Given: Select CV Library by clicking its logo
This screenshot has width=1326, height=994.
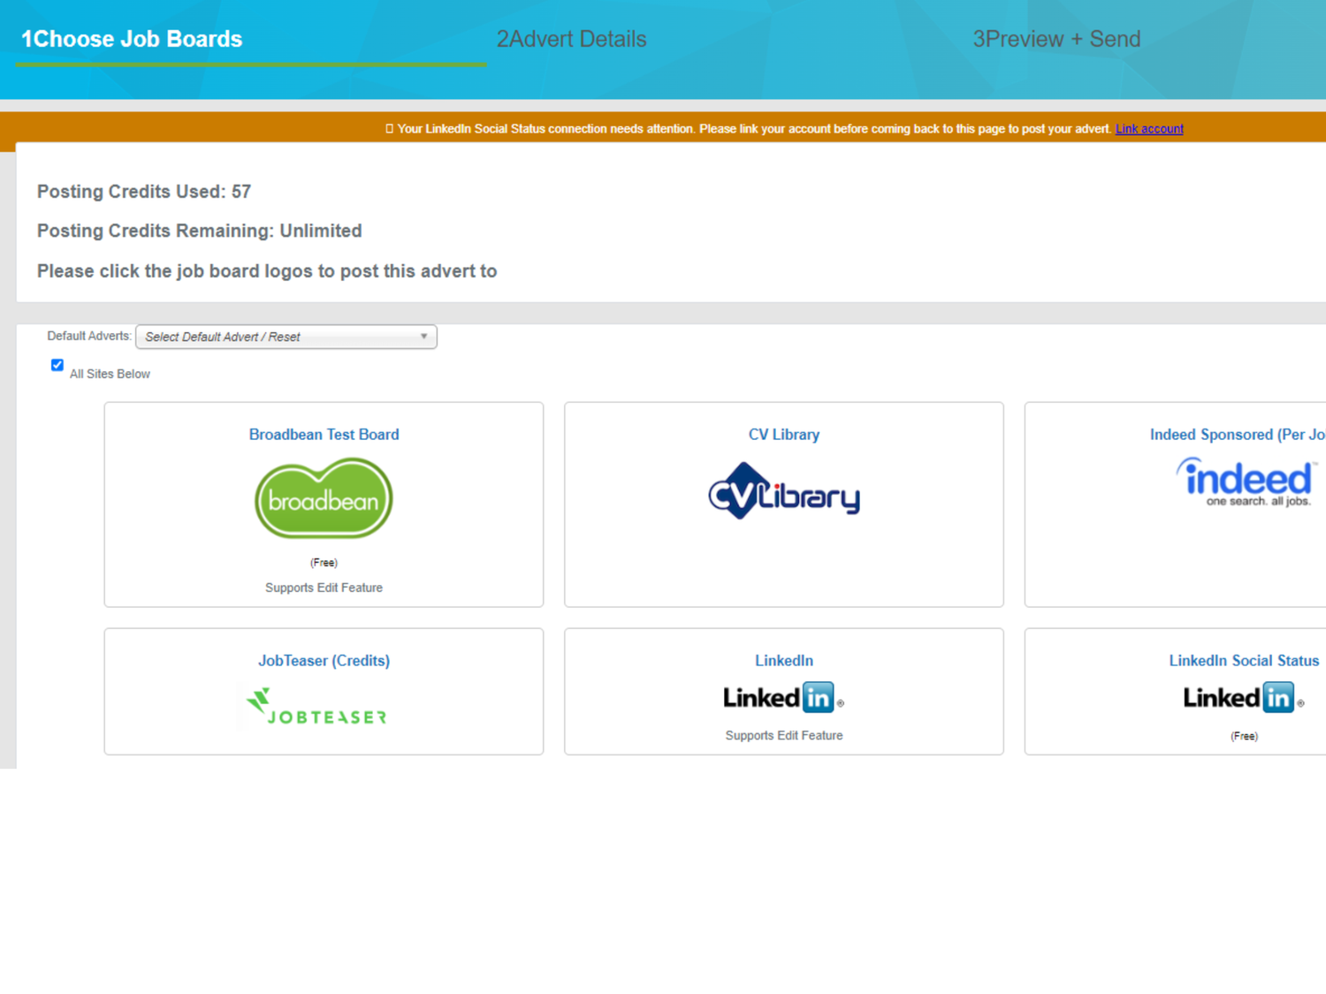Looking at the screenshot, I should [783, 493].
